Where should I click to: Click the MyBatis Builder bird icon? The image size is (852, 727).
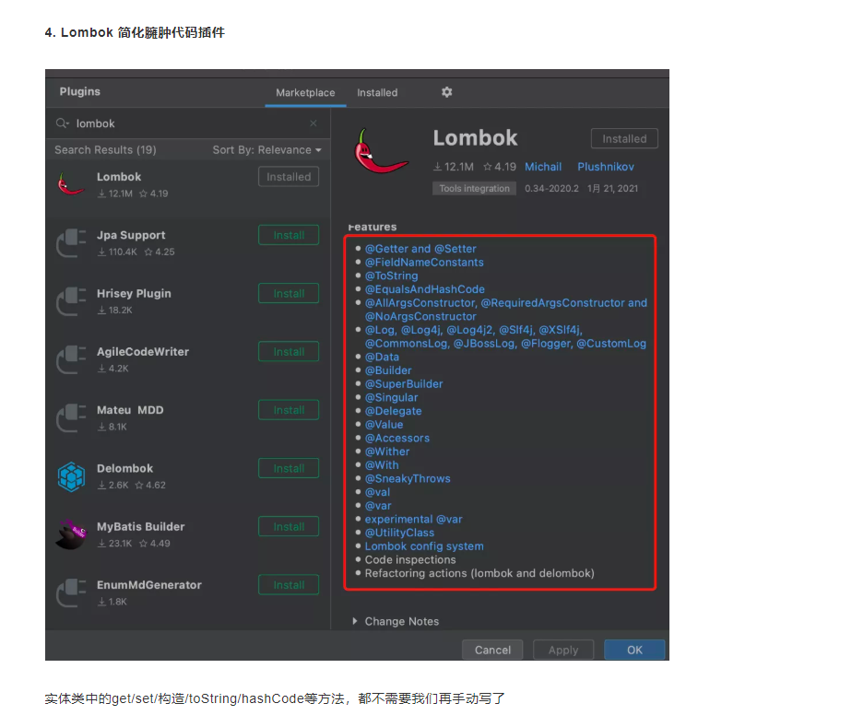(71, 534)
